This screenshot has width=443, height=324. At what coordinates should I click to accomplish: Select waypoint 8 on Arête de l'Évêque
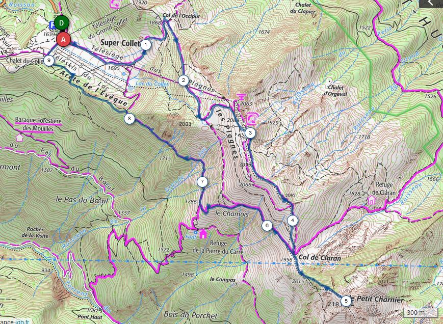coord(129,119)
